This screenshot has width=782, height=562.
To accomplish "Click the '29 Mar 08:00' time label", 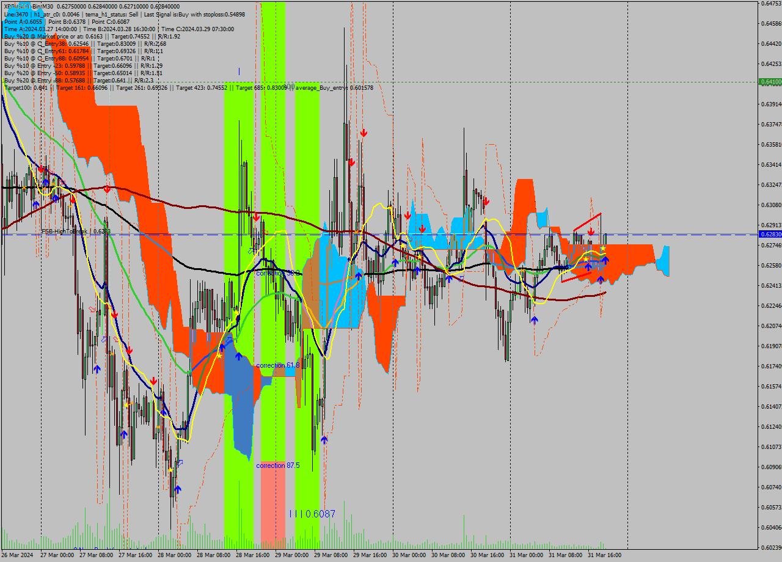I will point(331,555).
